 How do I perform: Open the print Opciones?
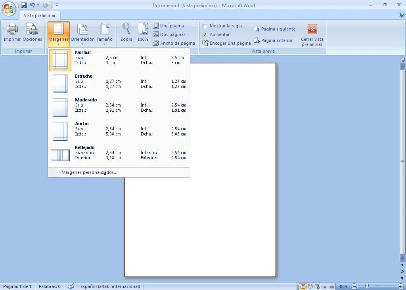pos(32,32)
